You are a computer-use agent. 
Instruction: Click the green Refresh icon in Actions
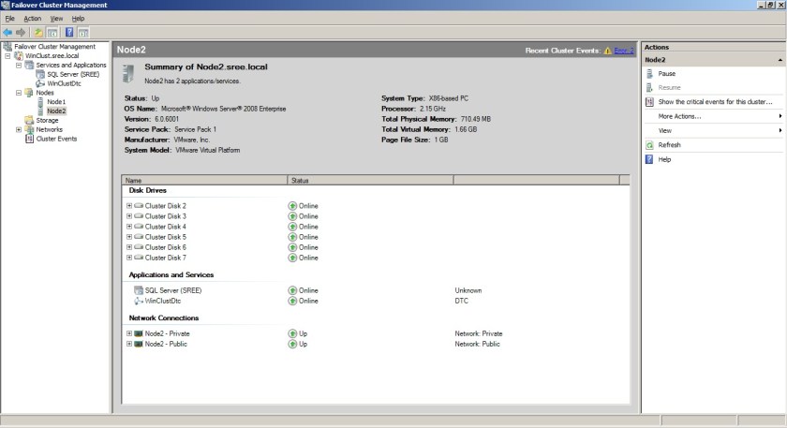point(650,145)
